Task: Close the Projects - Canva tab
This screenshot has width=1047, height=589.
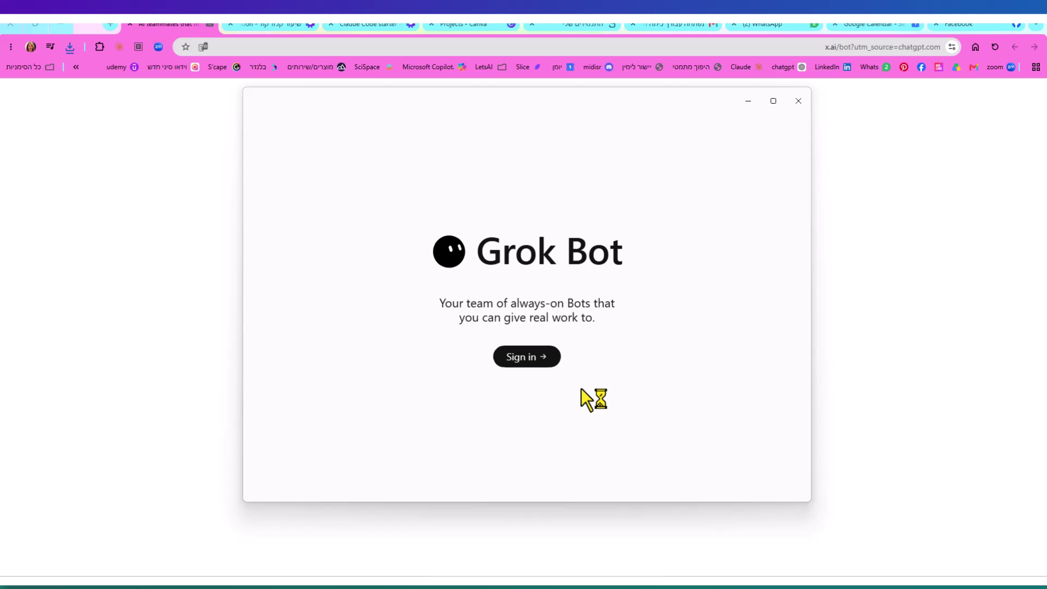Action: 431,25
